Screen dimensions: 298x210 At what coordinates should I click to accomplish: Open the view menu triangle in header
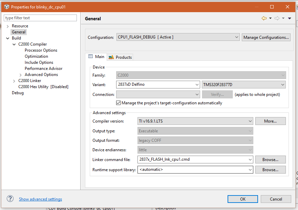click(x=290, y=18)
